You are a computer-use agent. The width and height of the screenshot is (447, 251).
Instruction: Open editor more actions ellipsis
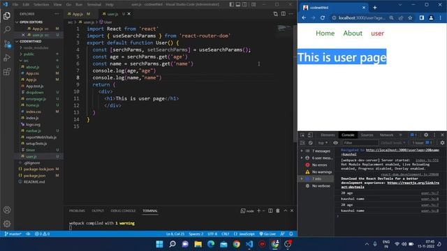[291, 14]
